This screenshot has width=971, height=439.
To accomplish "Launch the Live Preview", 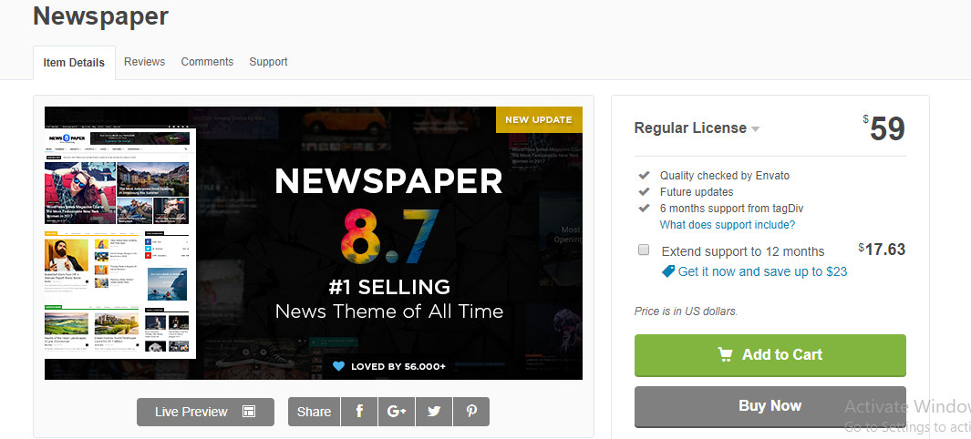I will point(205,412).
